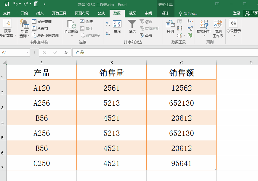Click the calculator icon in title bar

[x=36, y=4]
